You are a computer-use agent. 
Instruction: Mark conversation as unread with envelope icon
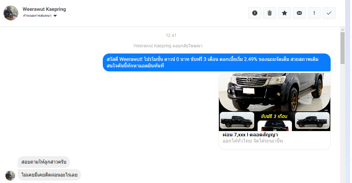click(299, 13)
